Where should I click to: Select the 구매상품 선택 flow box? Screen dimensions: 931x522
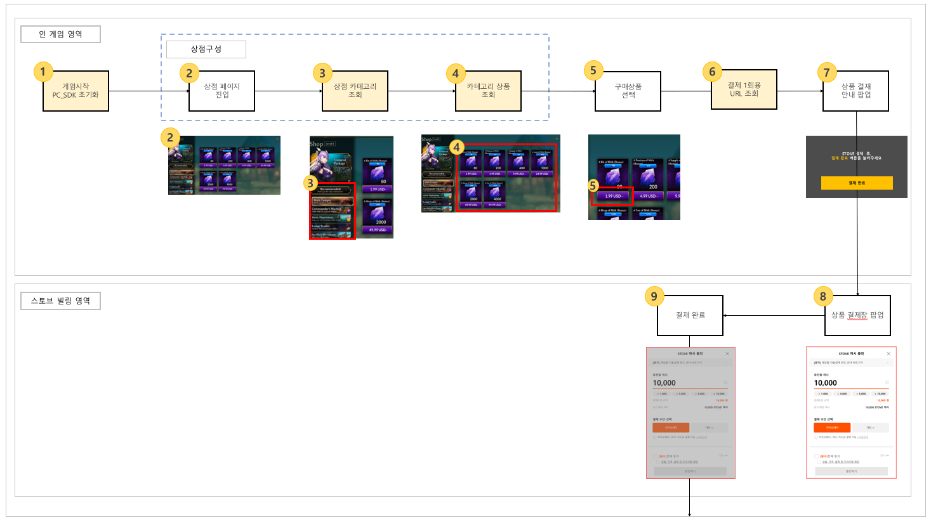628,91
